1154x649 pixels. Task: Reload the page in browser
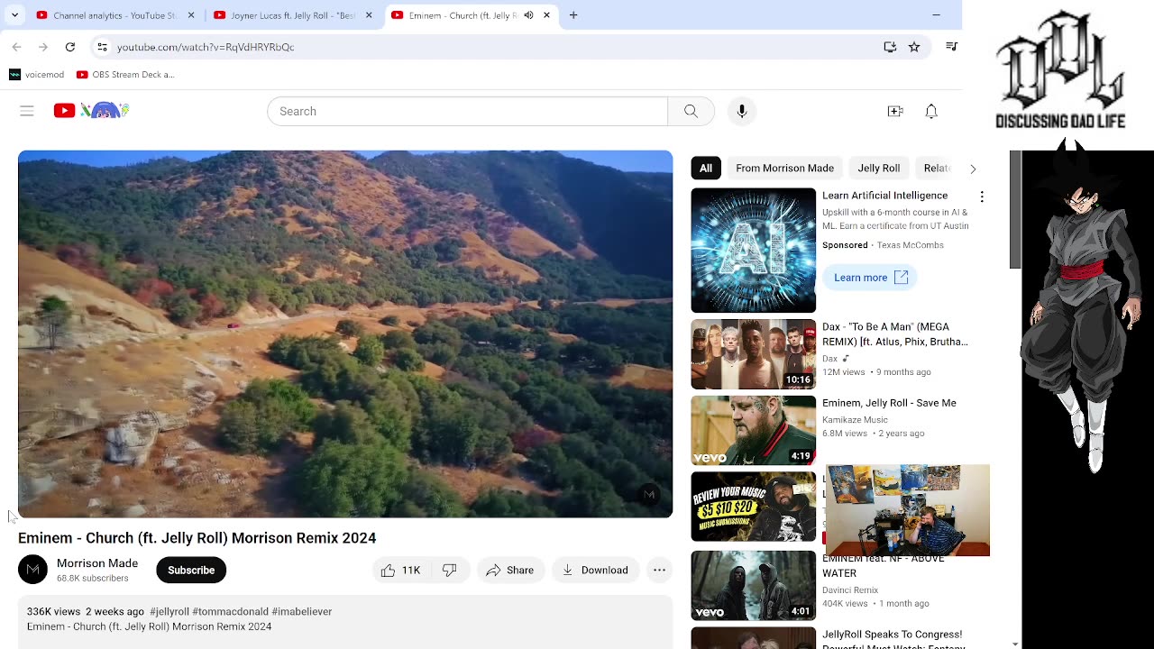coord(70,47)
